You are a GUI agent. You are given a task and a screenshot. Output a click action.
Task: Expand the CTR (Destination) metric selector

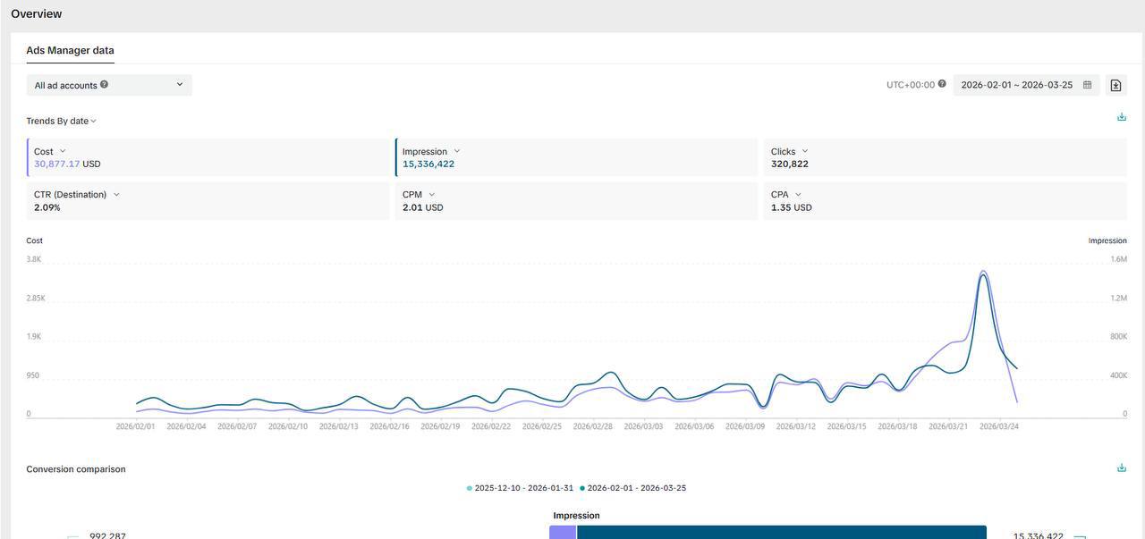[116, 194]
